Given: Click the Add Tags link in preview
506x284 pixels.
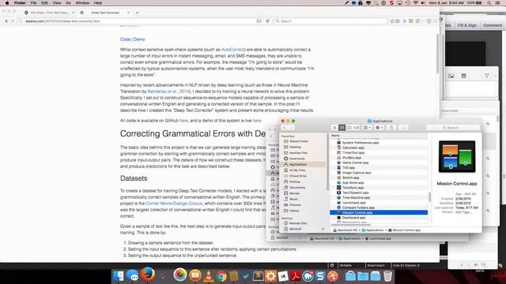Looking at the screenshot, I should pyautogui.click(x=463, y=212).
